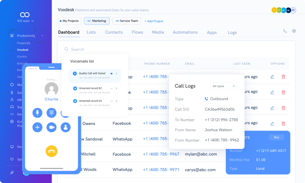Collapse the Productivity sidebar section
This screenshot has width=305, height=183.
pos(42,36)
